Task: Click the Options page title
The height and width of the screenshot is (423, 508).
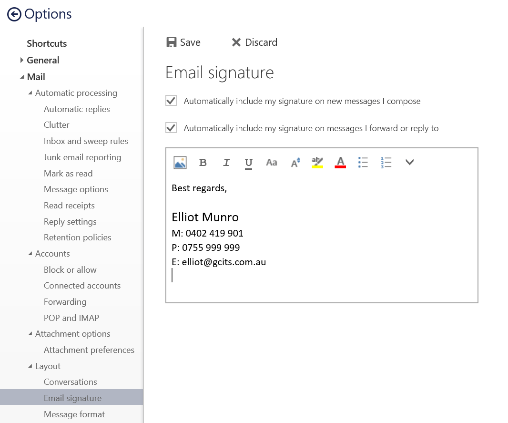Action: [48, 14]
